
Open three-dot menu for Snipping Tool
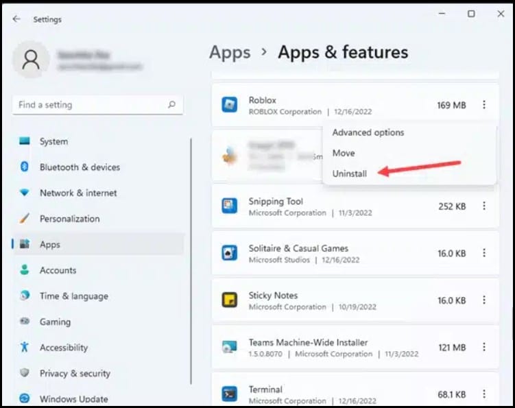coord(483,206)
